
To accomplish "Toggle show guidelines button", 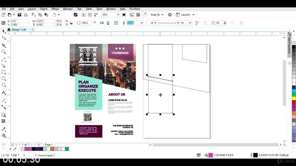I will [x=145, y=15].
